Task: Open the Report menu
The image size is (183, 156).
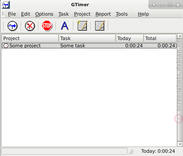Action: 103,14
